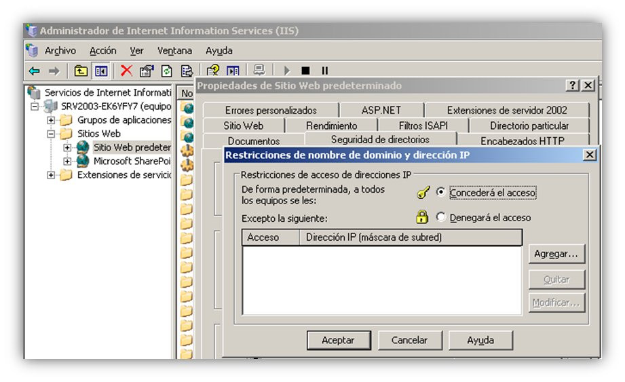Click the Export list toolbar icon

tap(187, 71)
